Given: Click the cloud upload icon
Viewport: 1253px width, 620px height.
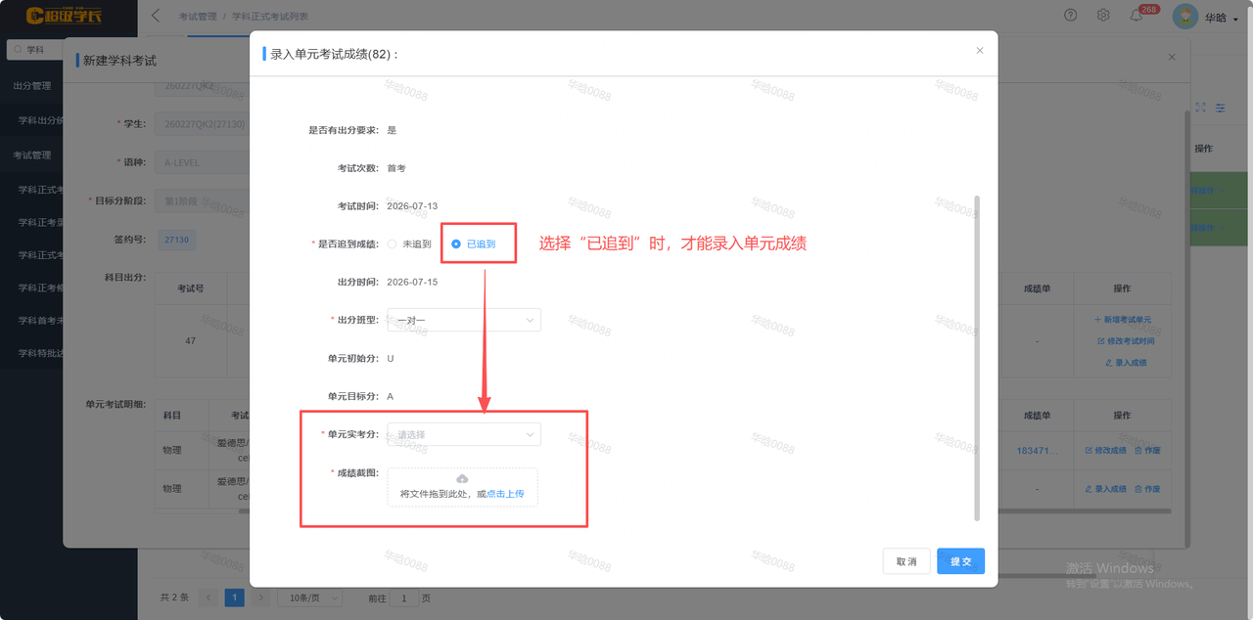Looking at the screenshot, I should [x=462, y=479].
